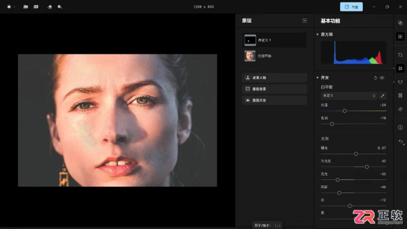Screen dimensions: 407x229
Task: Click the temperature value -29
Action: [382, 105]
